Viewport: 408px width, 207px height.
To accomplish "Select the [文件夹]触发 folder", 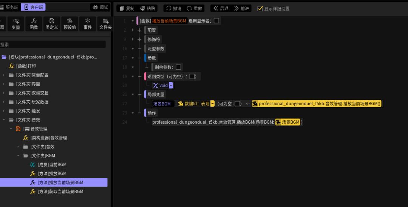I will pos(28,111).
